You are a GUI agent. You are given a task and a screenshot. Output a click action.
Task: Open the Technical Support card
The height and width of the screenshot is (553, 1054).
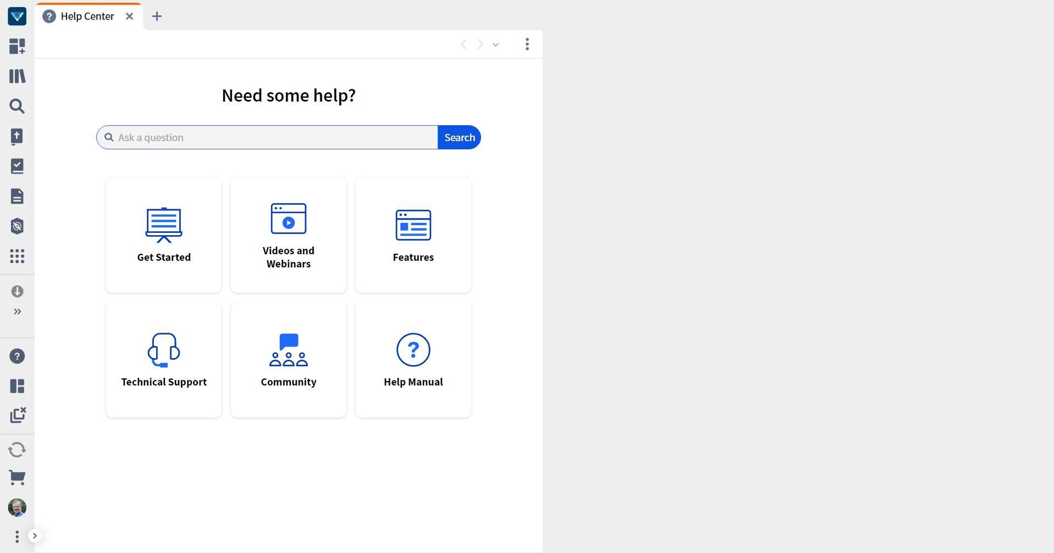tap(163, 360)
